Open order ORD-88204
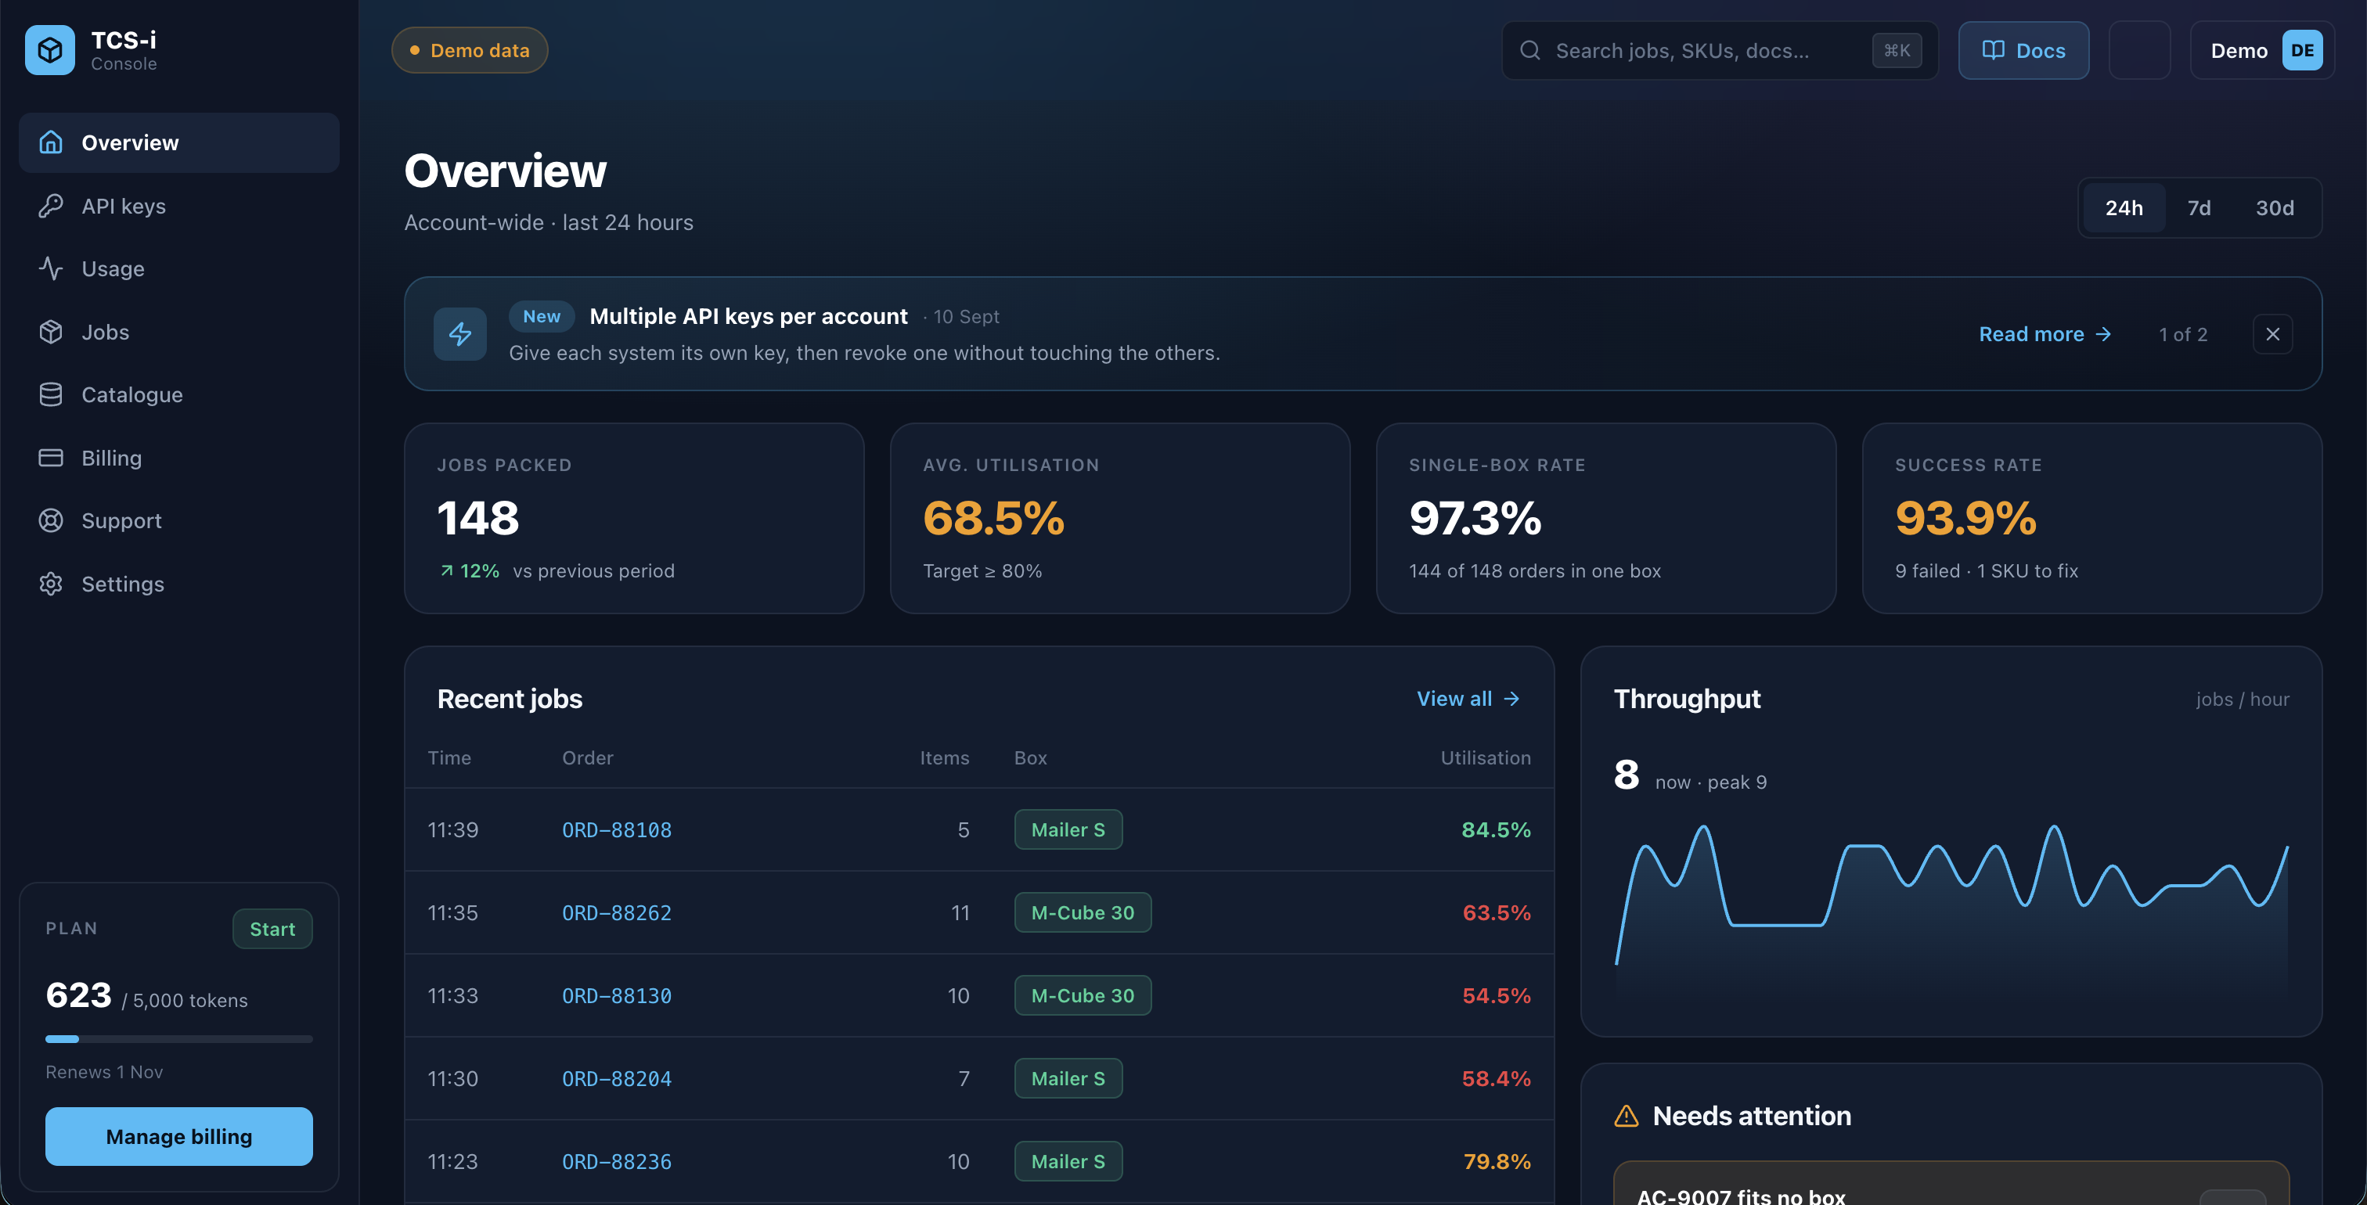 tap(617, 1078)
